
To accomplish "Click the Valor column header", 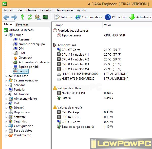I will point(107,25).
